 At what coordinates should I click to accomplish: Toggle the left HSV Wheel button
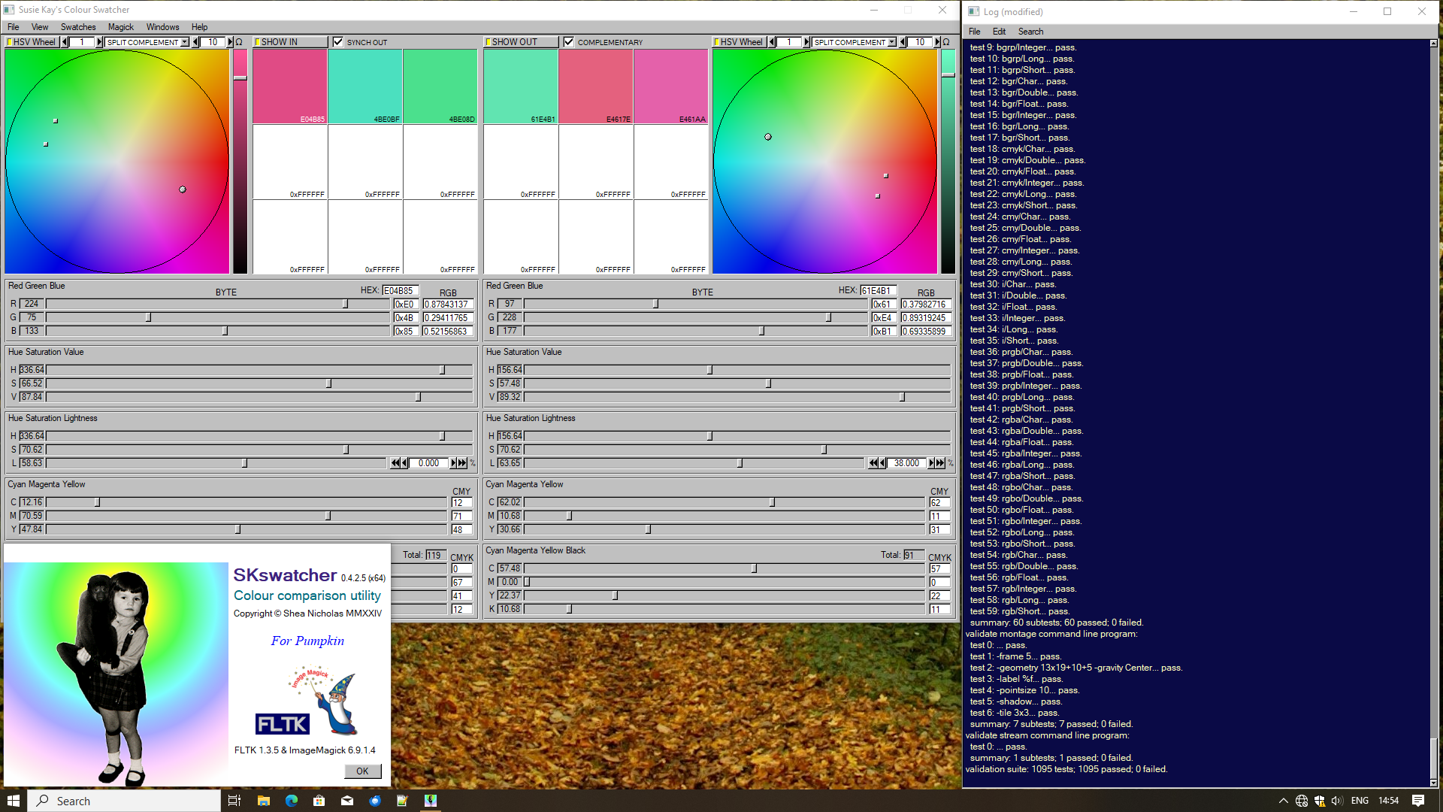point(32,42)
